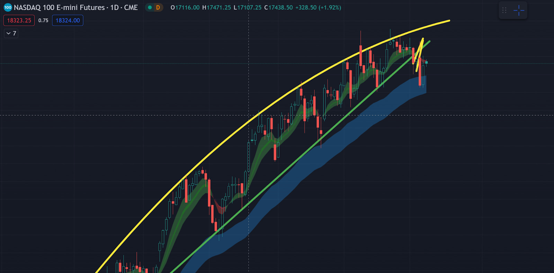Screen dimensions: 554x273
Task: Click the green market status dot
Action: [150, 7]
